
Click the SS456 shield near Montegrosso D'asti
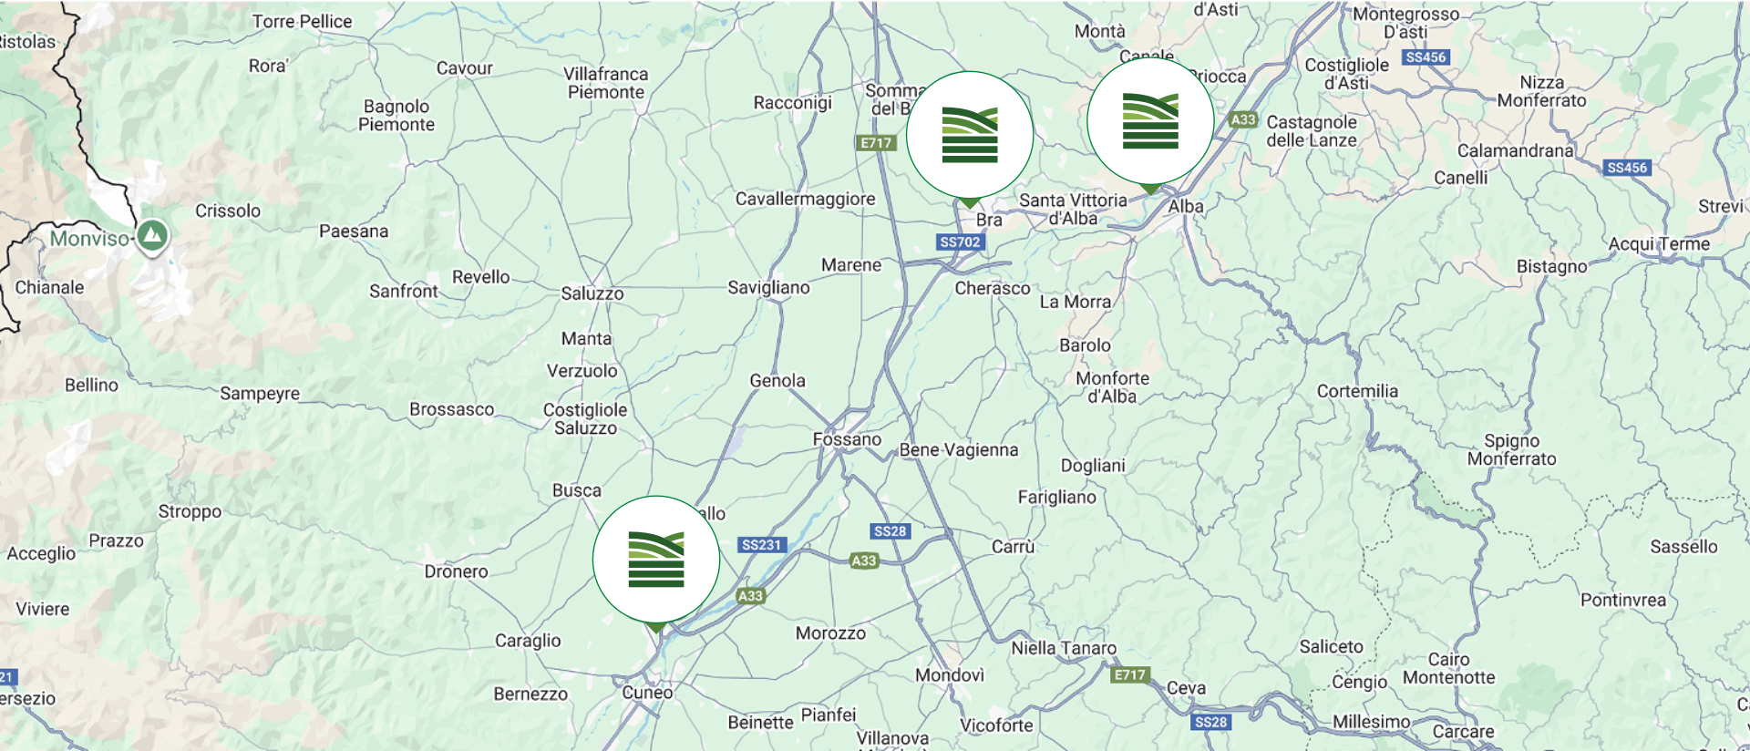tap(1426, 57)
